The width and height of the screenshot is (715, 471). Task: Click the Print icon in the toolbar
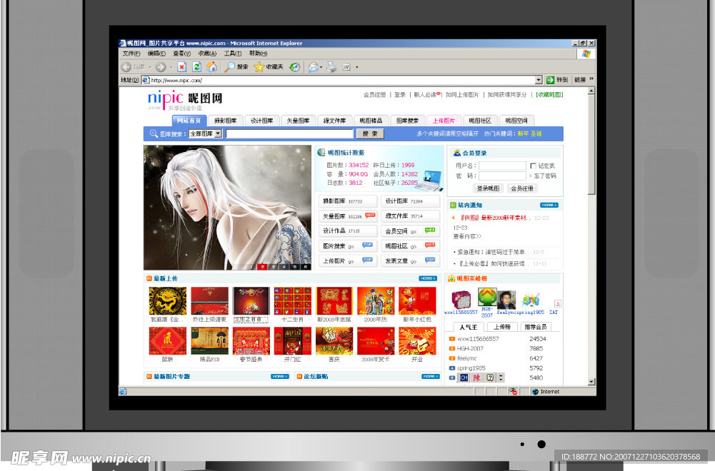click(x=331, y=67)
